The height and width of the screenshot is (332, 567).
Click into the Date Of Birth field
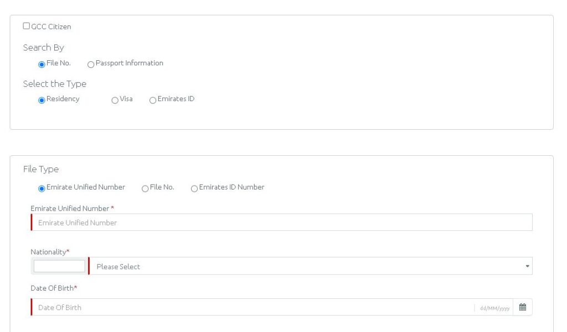(249, 308)
